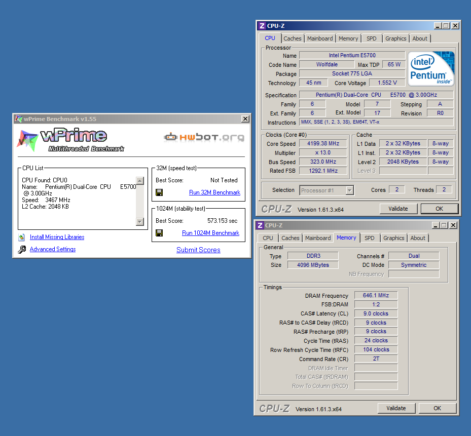The width and height of the screenshot is (471, 436).
Task: Close the wPrime Benchmark window
Action: point(245,119)
